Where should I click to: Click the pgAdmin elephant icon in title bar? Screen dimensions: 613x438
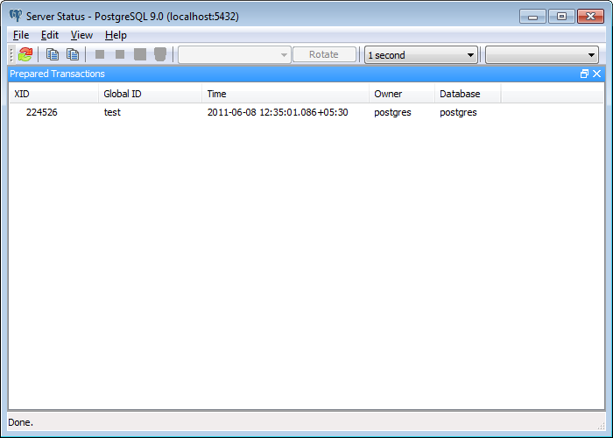(16, 17)
